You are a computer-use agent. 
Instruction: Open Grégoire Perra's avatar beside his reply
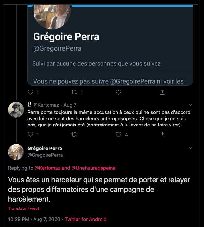pyautogui.click(x=16, y=152)
